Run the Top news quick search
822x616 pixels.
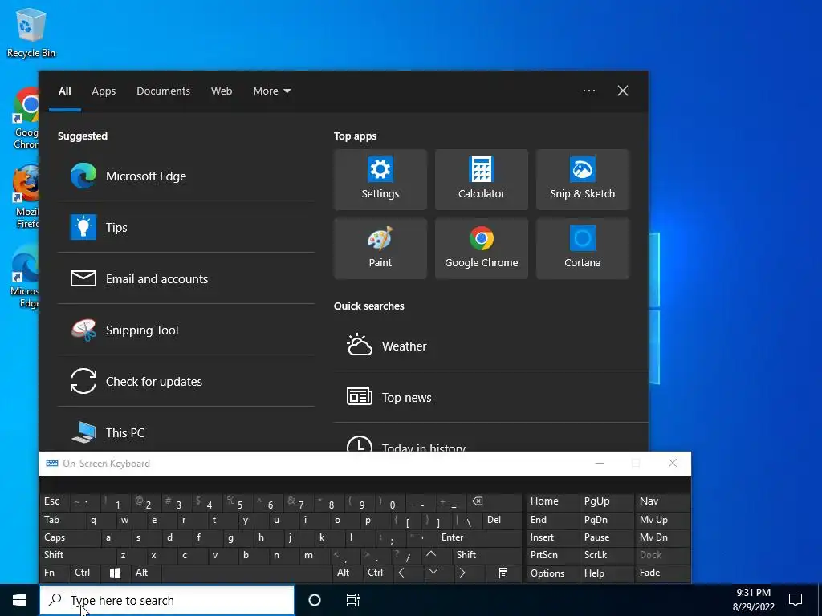tap(490, 397)
